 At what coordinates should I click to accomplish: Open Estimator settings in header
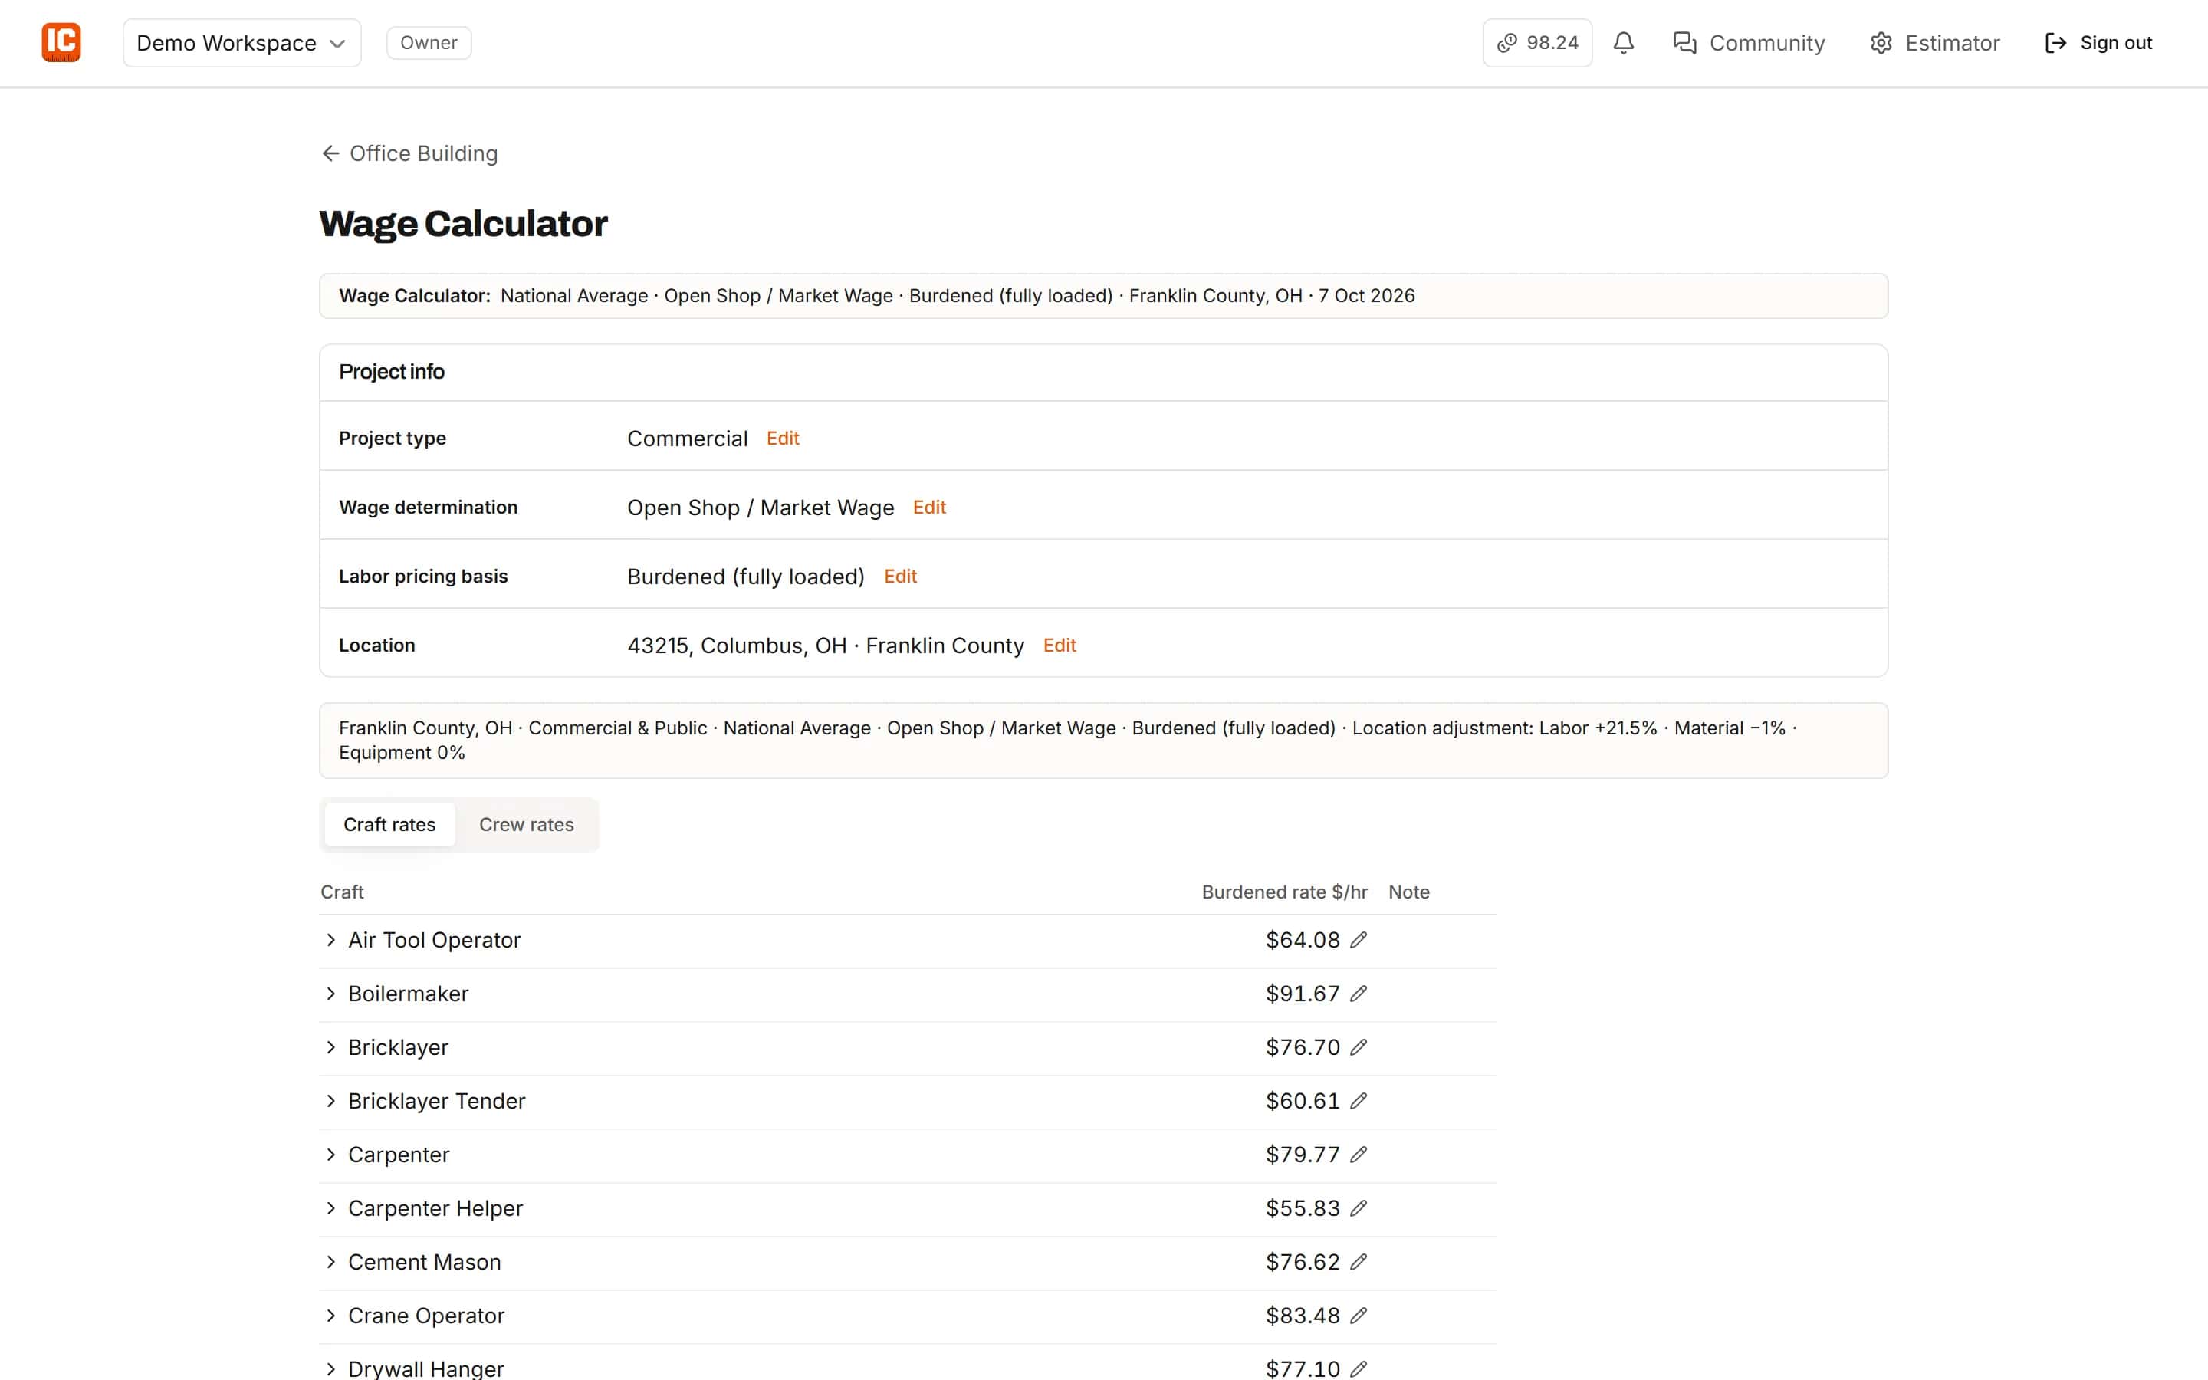[1934, 43]
